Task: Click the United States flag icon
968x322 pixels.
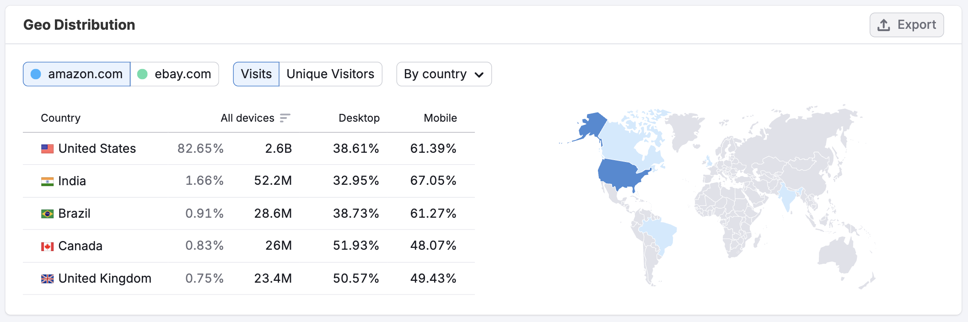Action: click(x=47, y=148)
